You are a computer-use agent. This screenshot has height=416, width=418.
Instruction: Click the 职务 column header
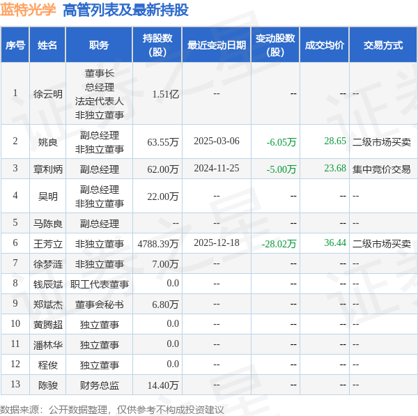pos(99,45)
